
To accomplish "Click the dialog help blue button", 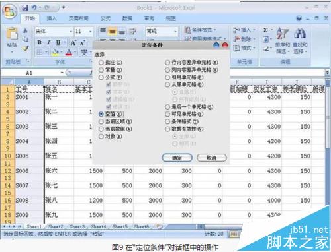I will [x=216, y=46].
